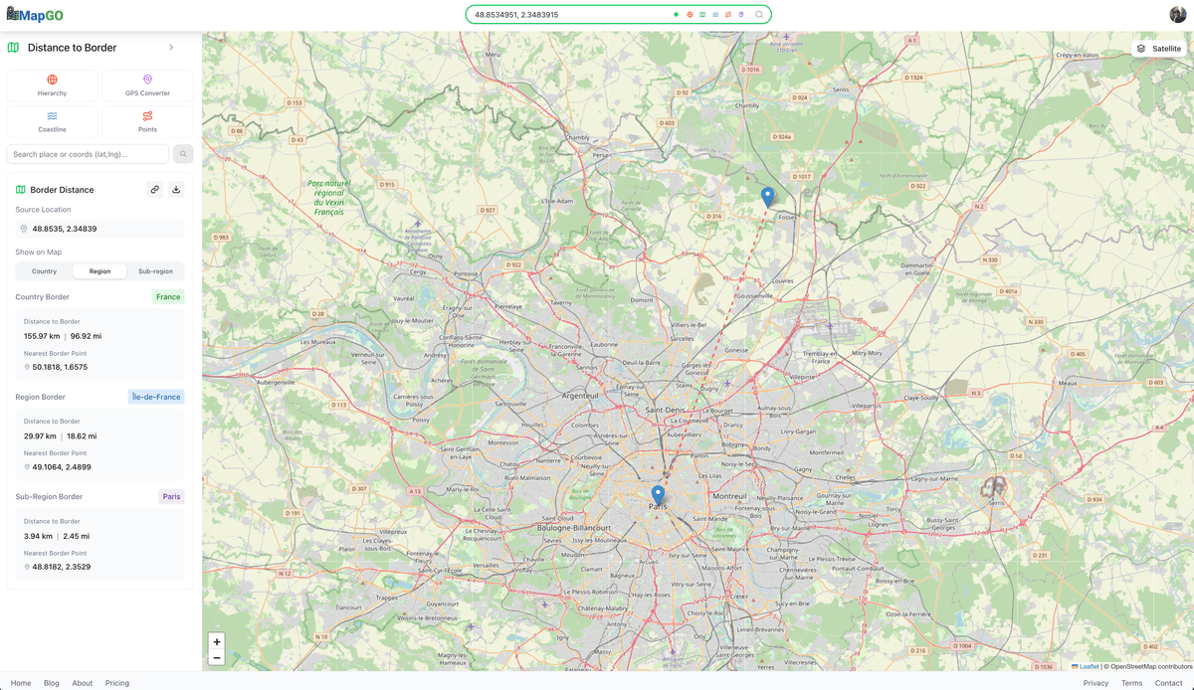Zoom in using the map plus button
1194x690 pixels.
pyautogui.click(x=216, y=641)
